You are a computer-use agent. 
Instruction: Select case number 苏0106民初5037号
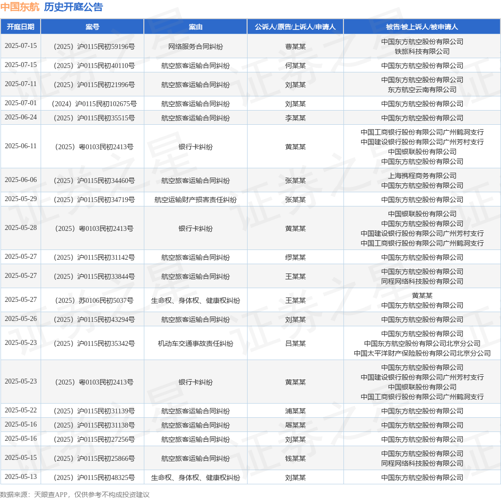pos(94,300)
